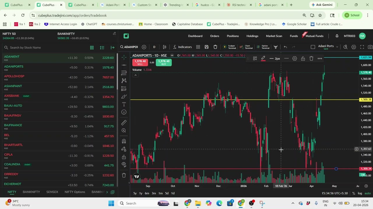Image resolution: width=373 pixels, height=209 pixels.
Task: Select the chart patterns drawing tool
Action: pyautogui.click(x=124, y=80)
